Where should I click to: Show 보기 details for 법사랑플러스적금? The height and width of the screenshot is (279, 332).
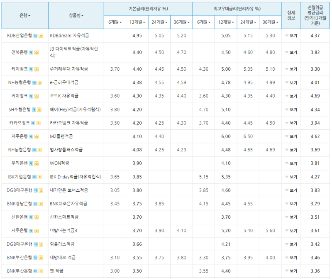[291, 150]
